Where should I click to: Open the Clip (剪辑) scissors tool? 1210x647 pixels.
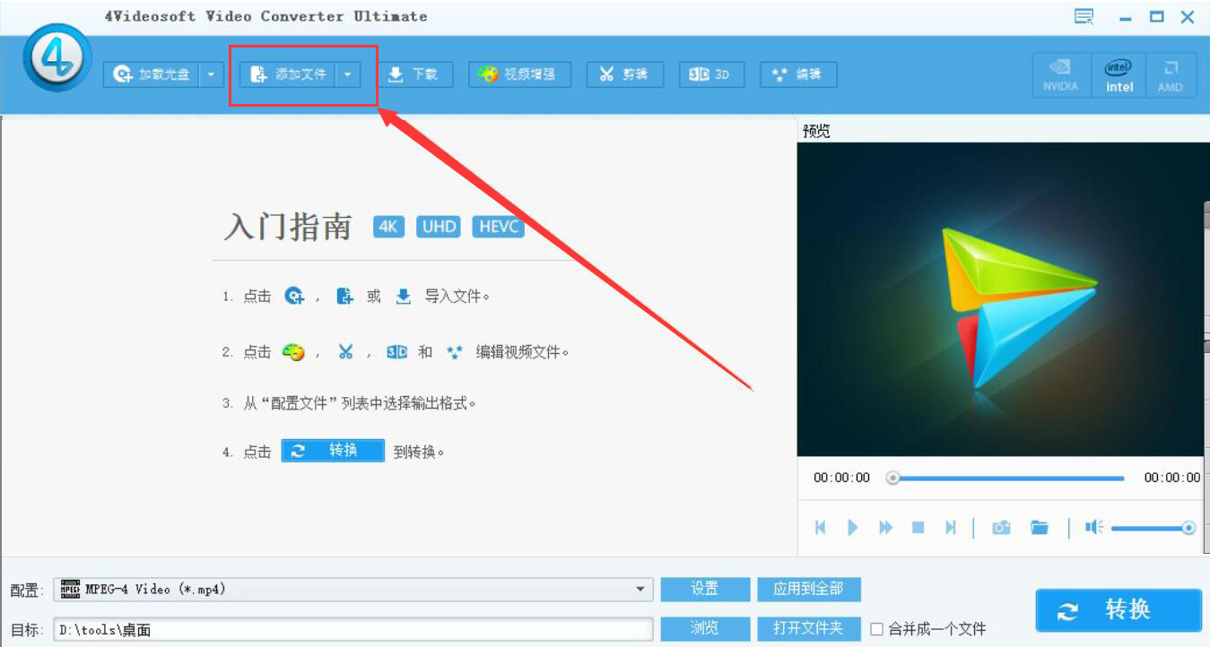(625, 74)
